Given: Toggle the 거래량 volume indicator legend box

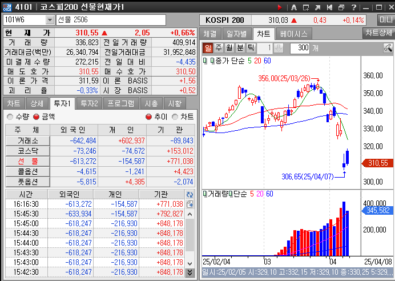Looking at the screenshot, I should (x=205, y=194).
